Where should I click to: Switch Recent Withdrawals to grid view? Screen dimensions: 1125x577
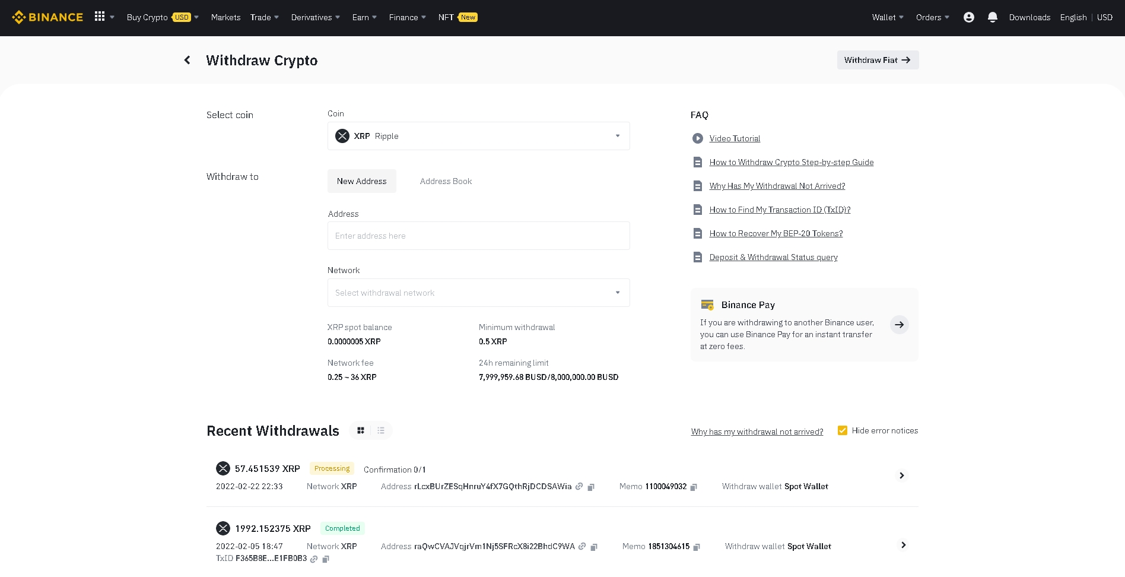pos(361,430)
